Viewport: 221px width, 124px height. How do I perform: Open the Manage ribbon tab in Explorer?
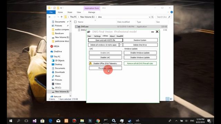(92, 12)
